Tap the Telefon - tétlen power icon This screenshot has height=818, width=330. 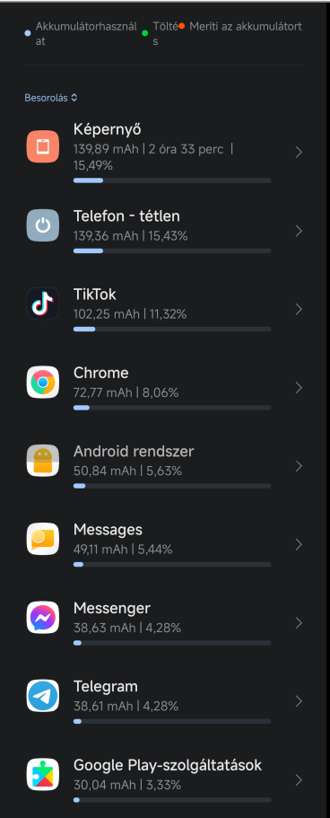(x=43, y=225)
